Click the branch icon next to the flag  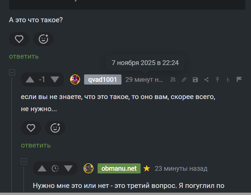(228, 79)
